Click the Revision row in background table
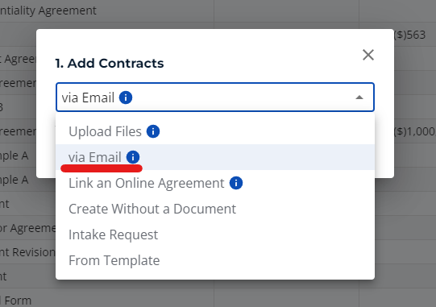 point(27,252)
